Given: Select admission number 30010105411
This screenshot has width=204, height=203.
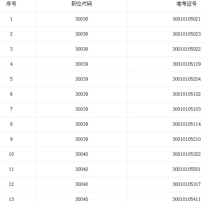Looking at the screenshot, I should point(186,199).
